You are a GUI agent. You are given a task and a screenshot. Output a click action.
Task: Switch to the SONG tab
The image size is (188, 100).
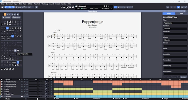[x=169, y=14]
